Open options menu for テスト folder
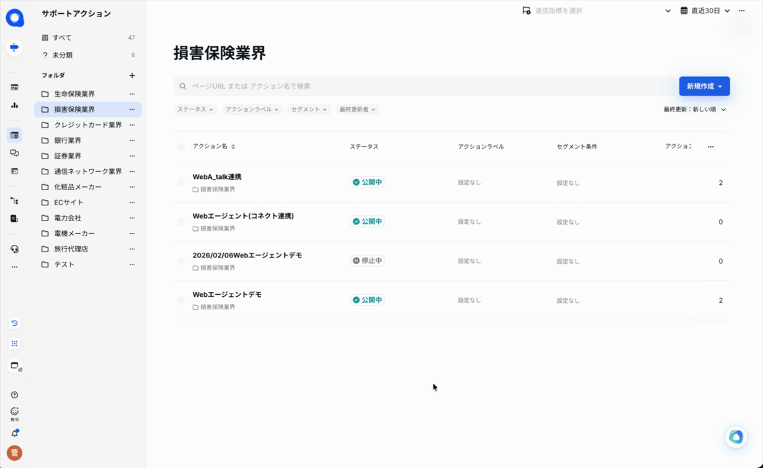This screenshot has height=468, width=763. (x=132, y=265)
